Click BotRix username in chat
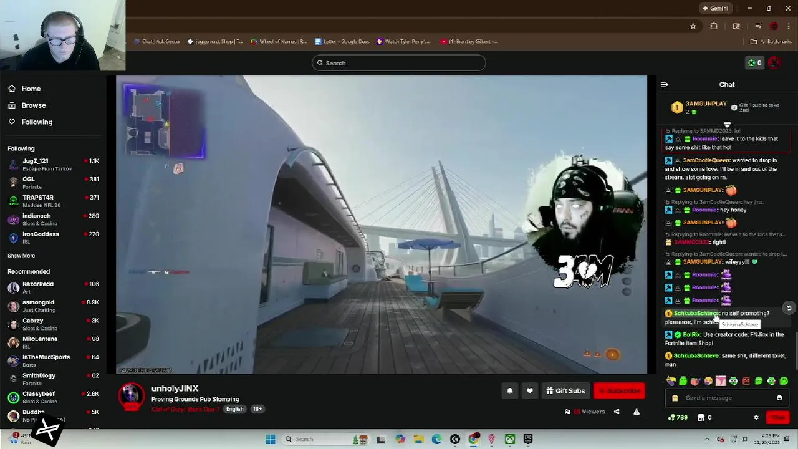Screen dimensions: 798x449 click(692, 335)
